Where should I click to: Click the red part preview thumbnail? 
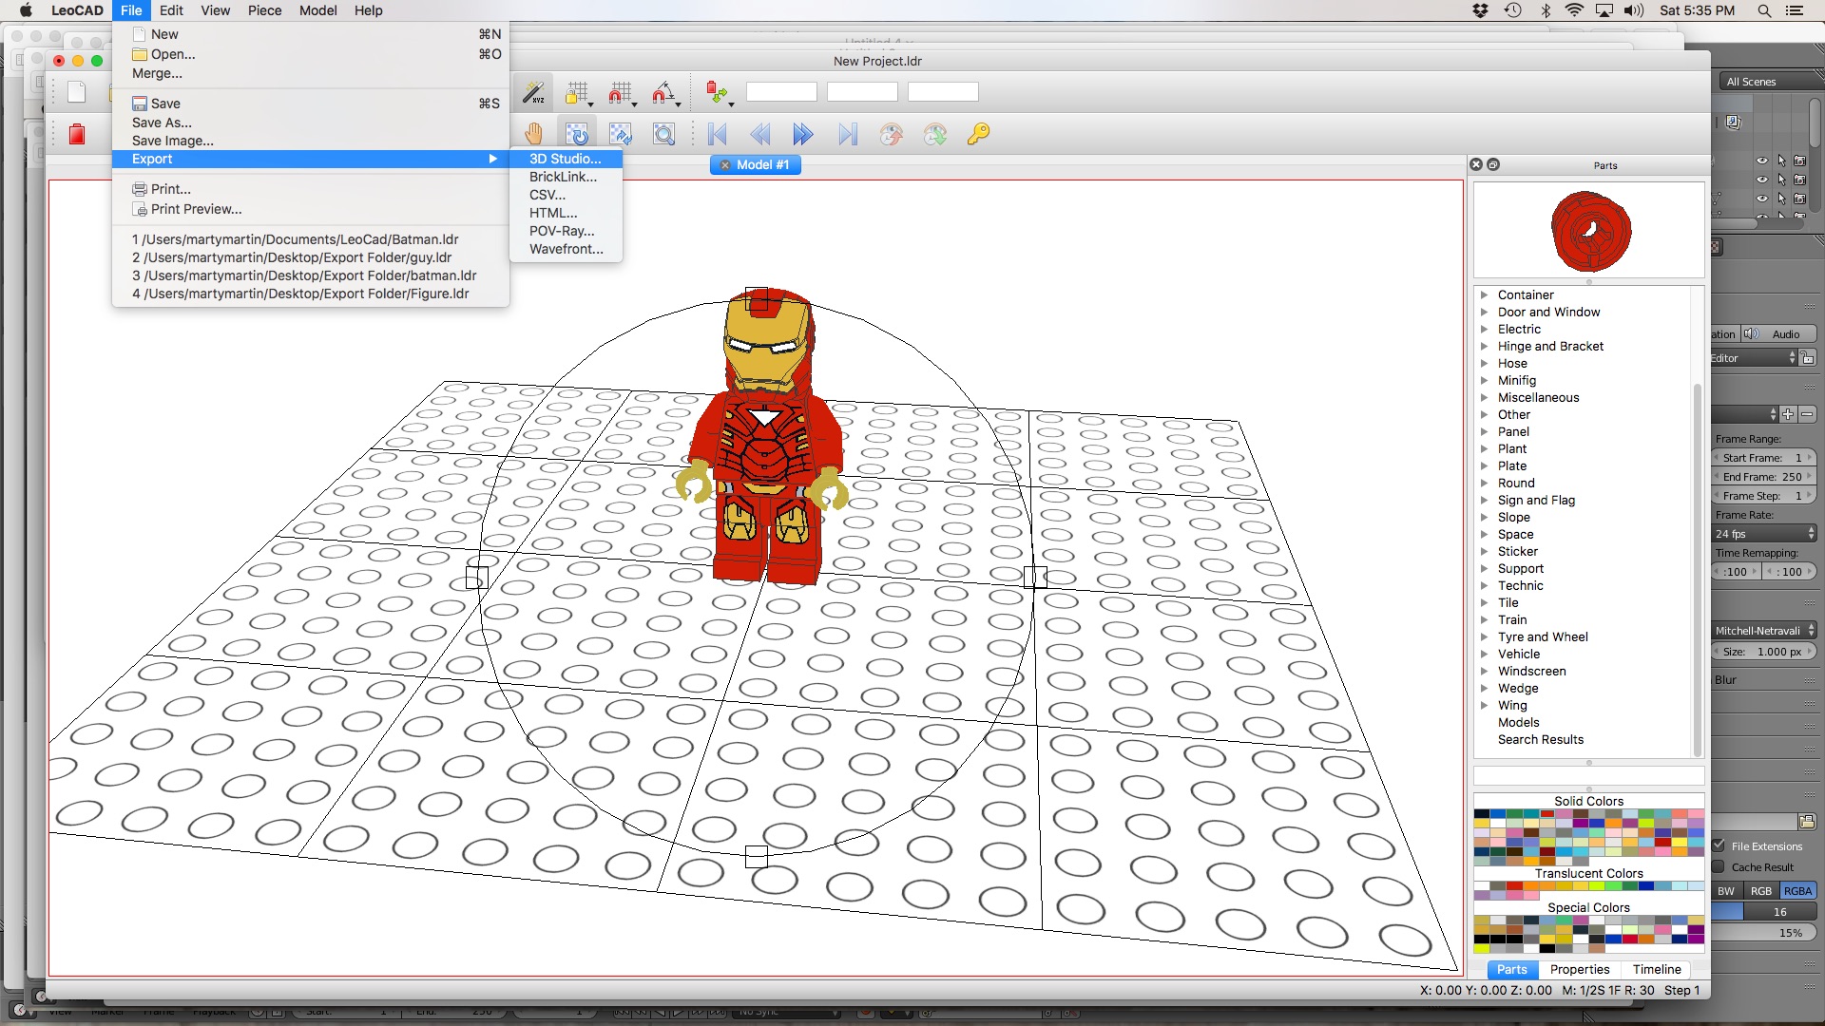coord(1590,231)
